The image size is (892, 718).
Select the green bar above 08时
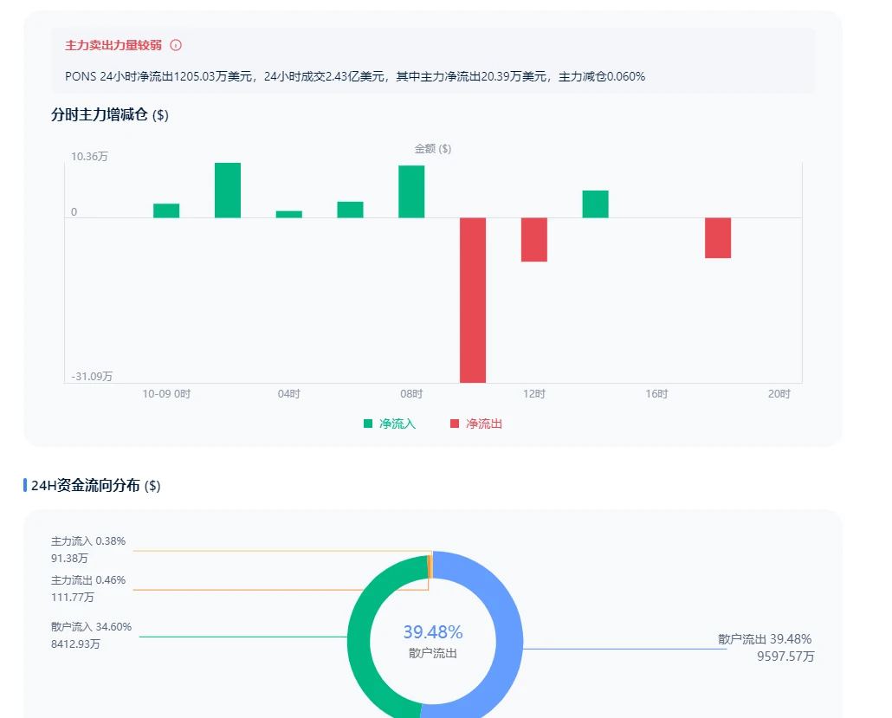(x=411, y=191)
